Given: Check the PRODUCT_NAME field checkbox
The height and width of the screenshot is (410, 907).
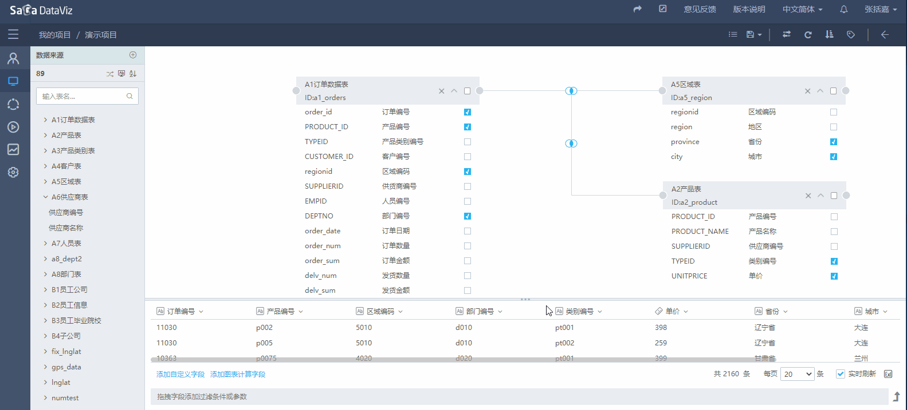Looking at the screenshot, I should click(x=834, y=232).
